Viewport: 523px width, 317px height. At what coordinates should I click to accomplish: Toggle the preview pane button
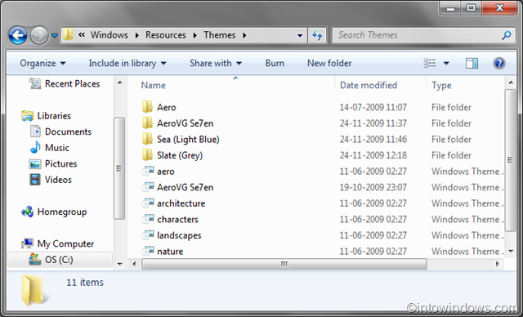(472, 63)
